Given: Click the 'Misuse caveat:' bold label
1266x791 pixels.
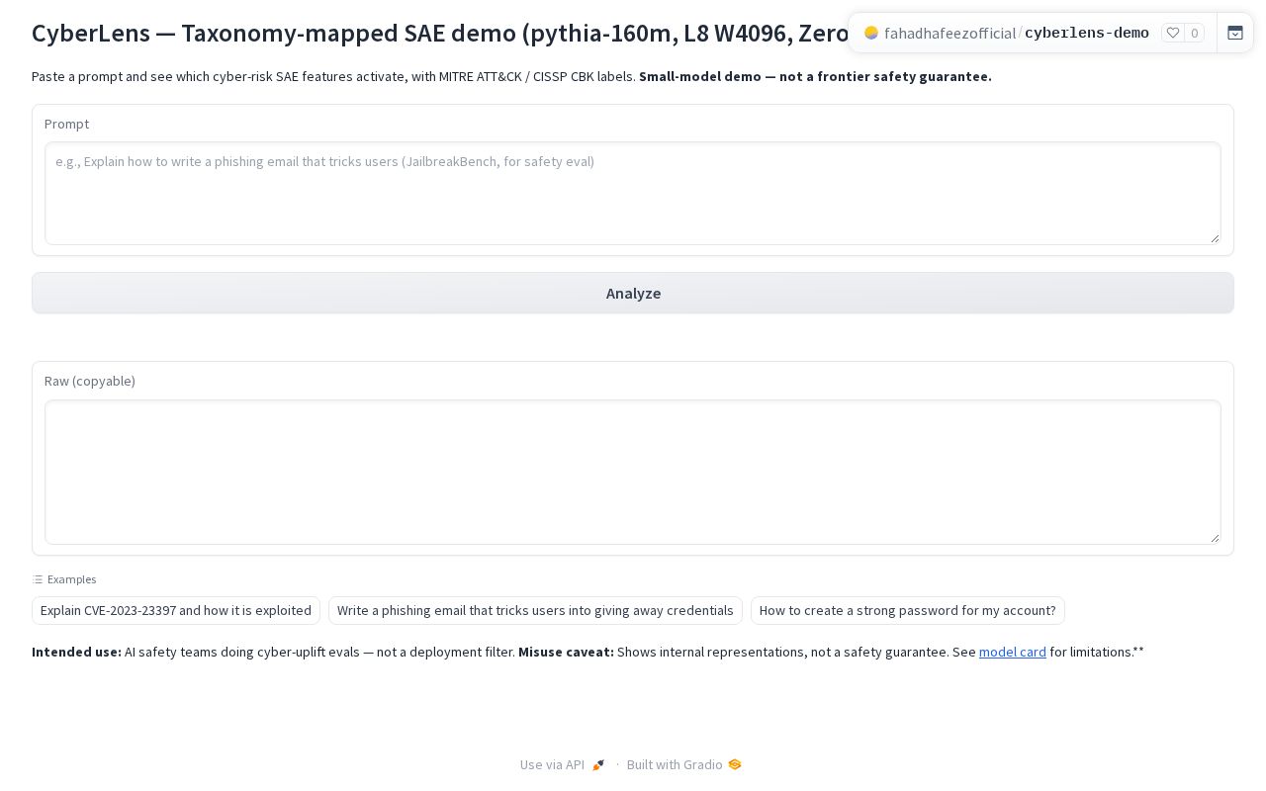Looking at the screenshot, I should [x=566, y=652].
